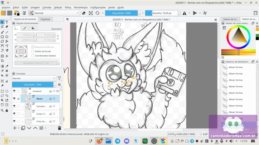Screen dimensions: 259x145
Task: Hide the Corpo, P... layer
Action: click(14, 114)
